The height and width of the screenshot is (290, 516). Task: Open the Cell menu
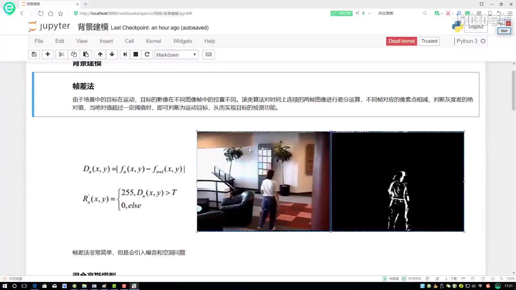pos(129,41)
